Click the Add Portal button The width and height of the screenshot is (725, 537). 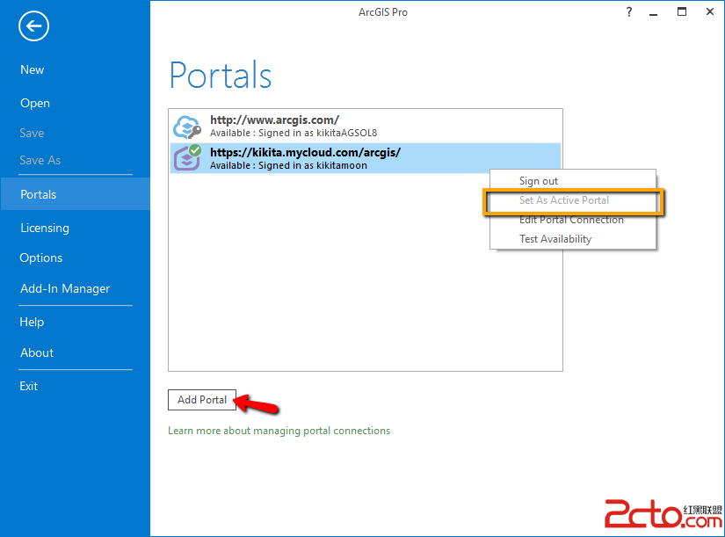[x=202, y=400]
